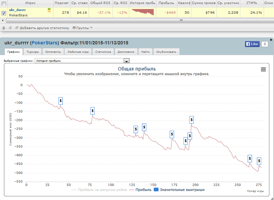This screenshot has width=274, height=200.
Task: Click the star badge next to ukr_durrrr
Action: pos(49,10)
